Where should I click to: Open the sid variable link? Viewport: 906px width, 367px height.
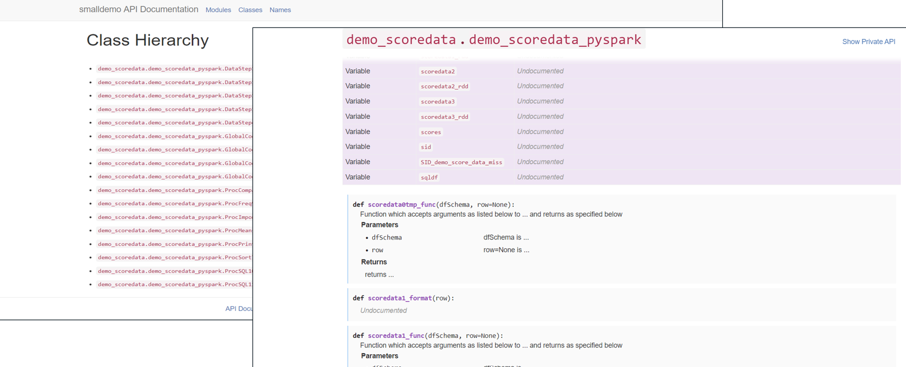tap(426, 147)
